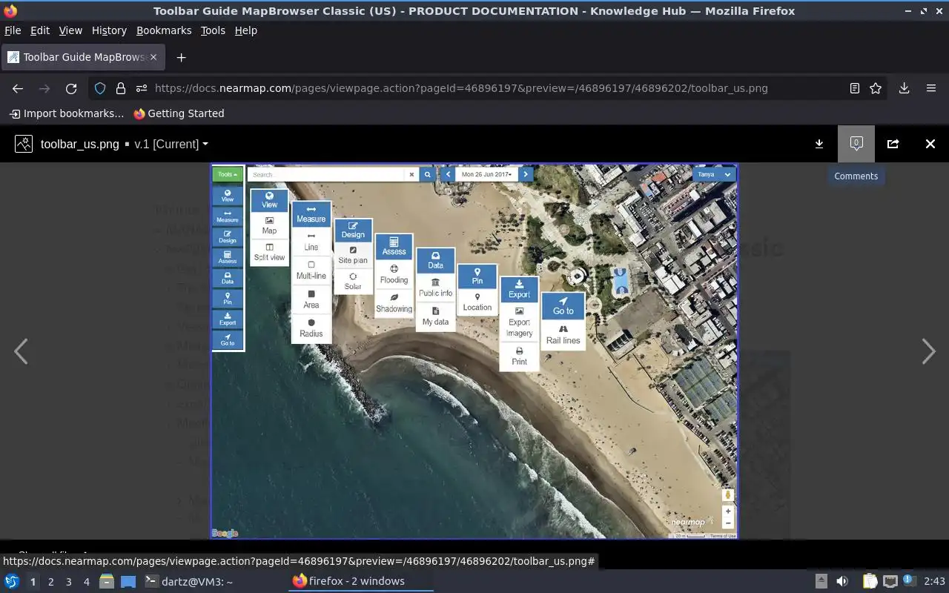Image resolution: width=949 pixels, height=593 pixels.
Task: Switch to workspace 3
Action: click(x=68, y=582)
